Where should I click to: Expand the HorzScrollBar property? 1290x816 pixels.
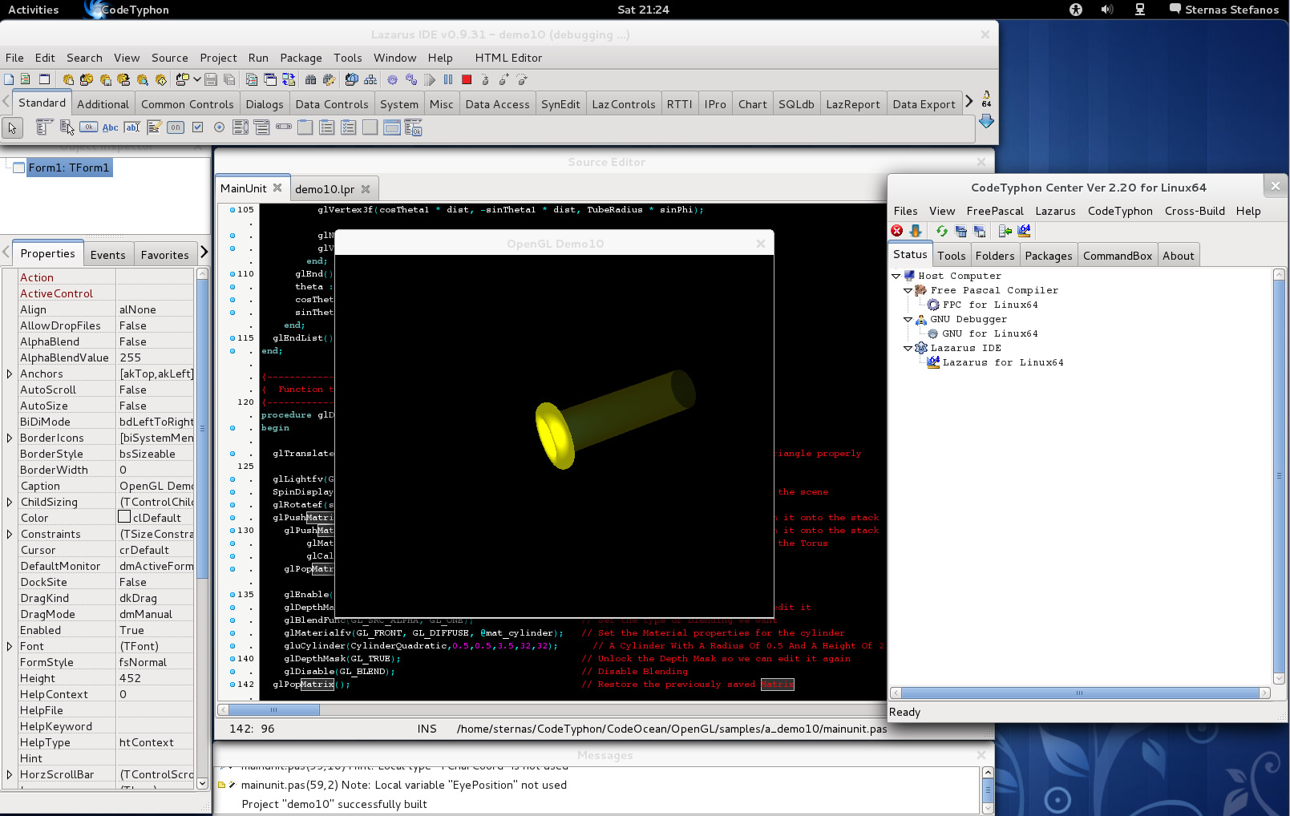(x=10, y=774)
